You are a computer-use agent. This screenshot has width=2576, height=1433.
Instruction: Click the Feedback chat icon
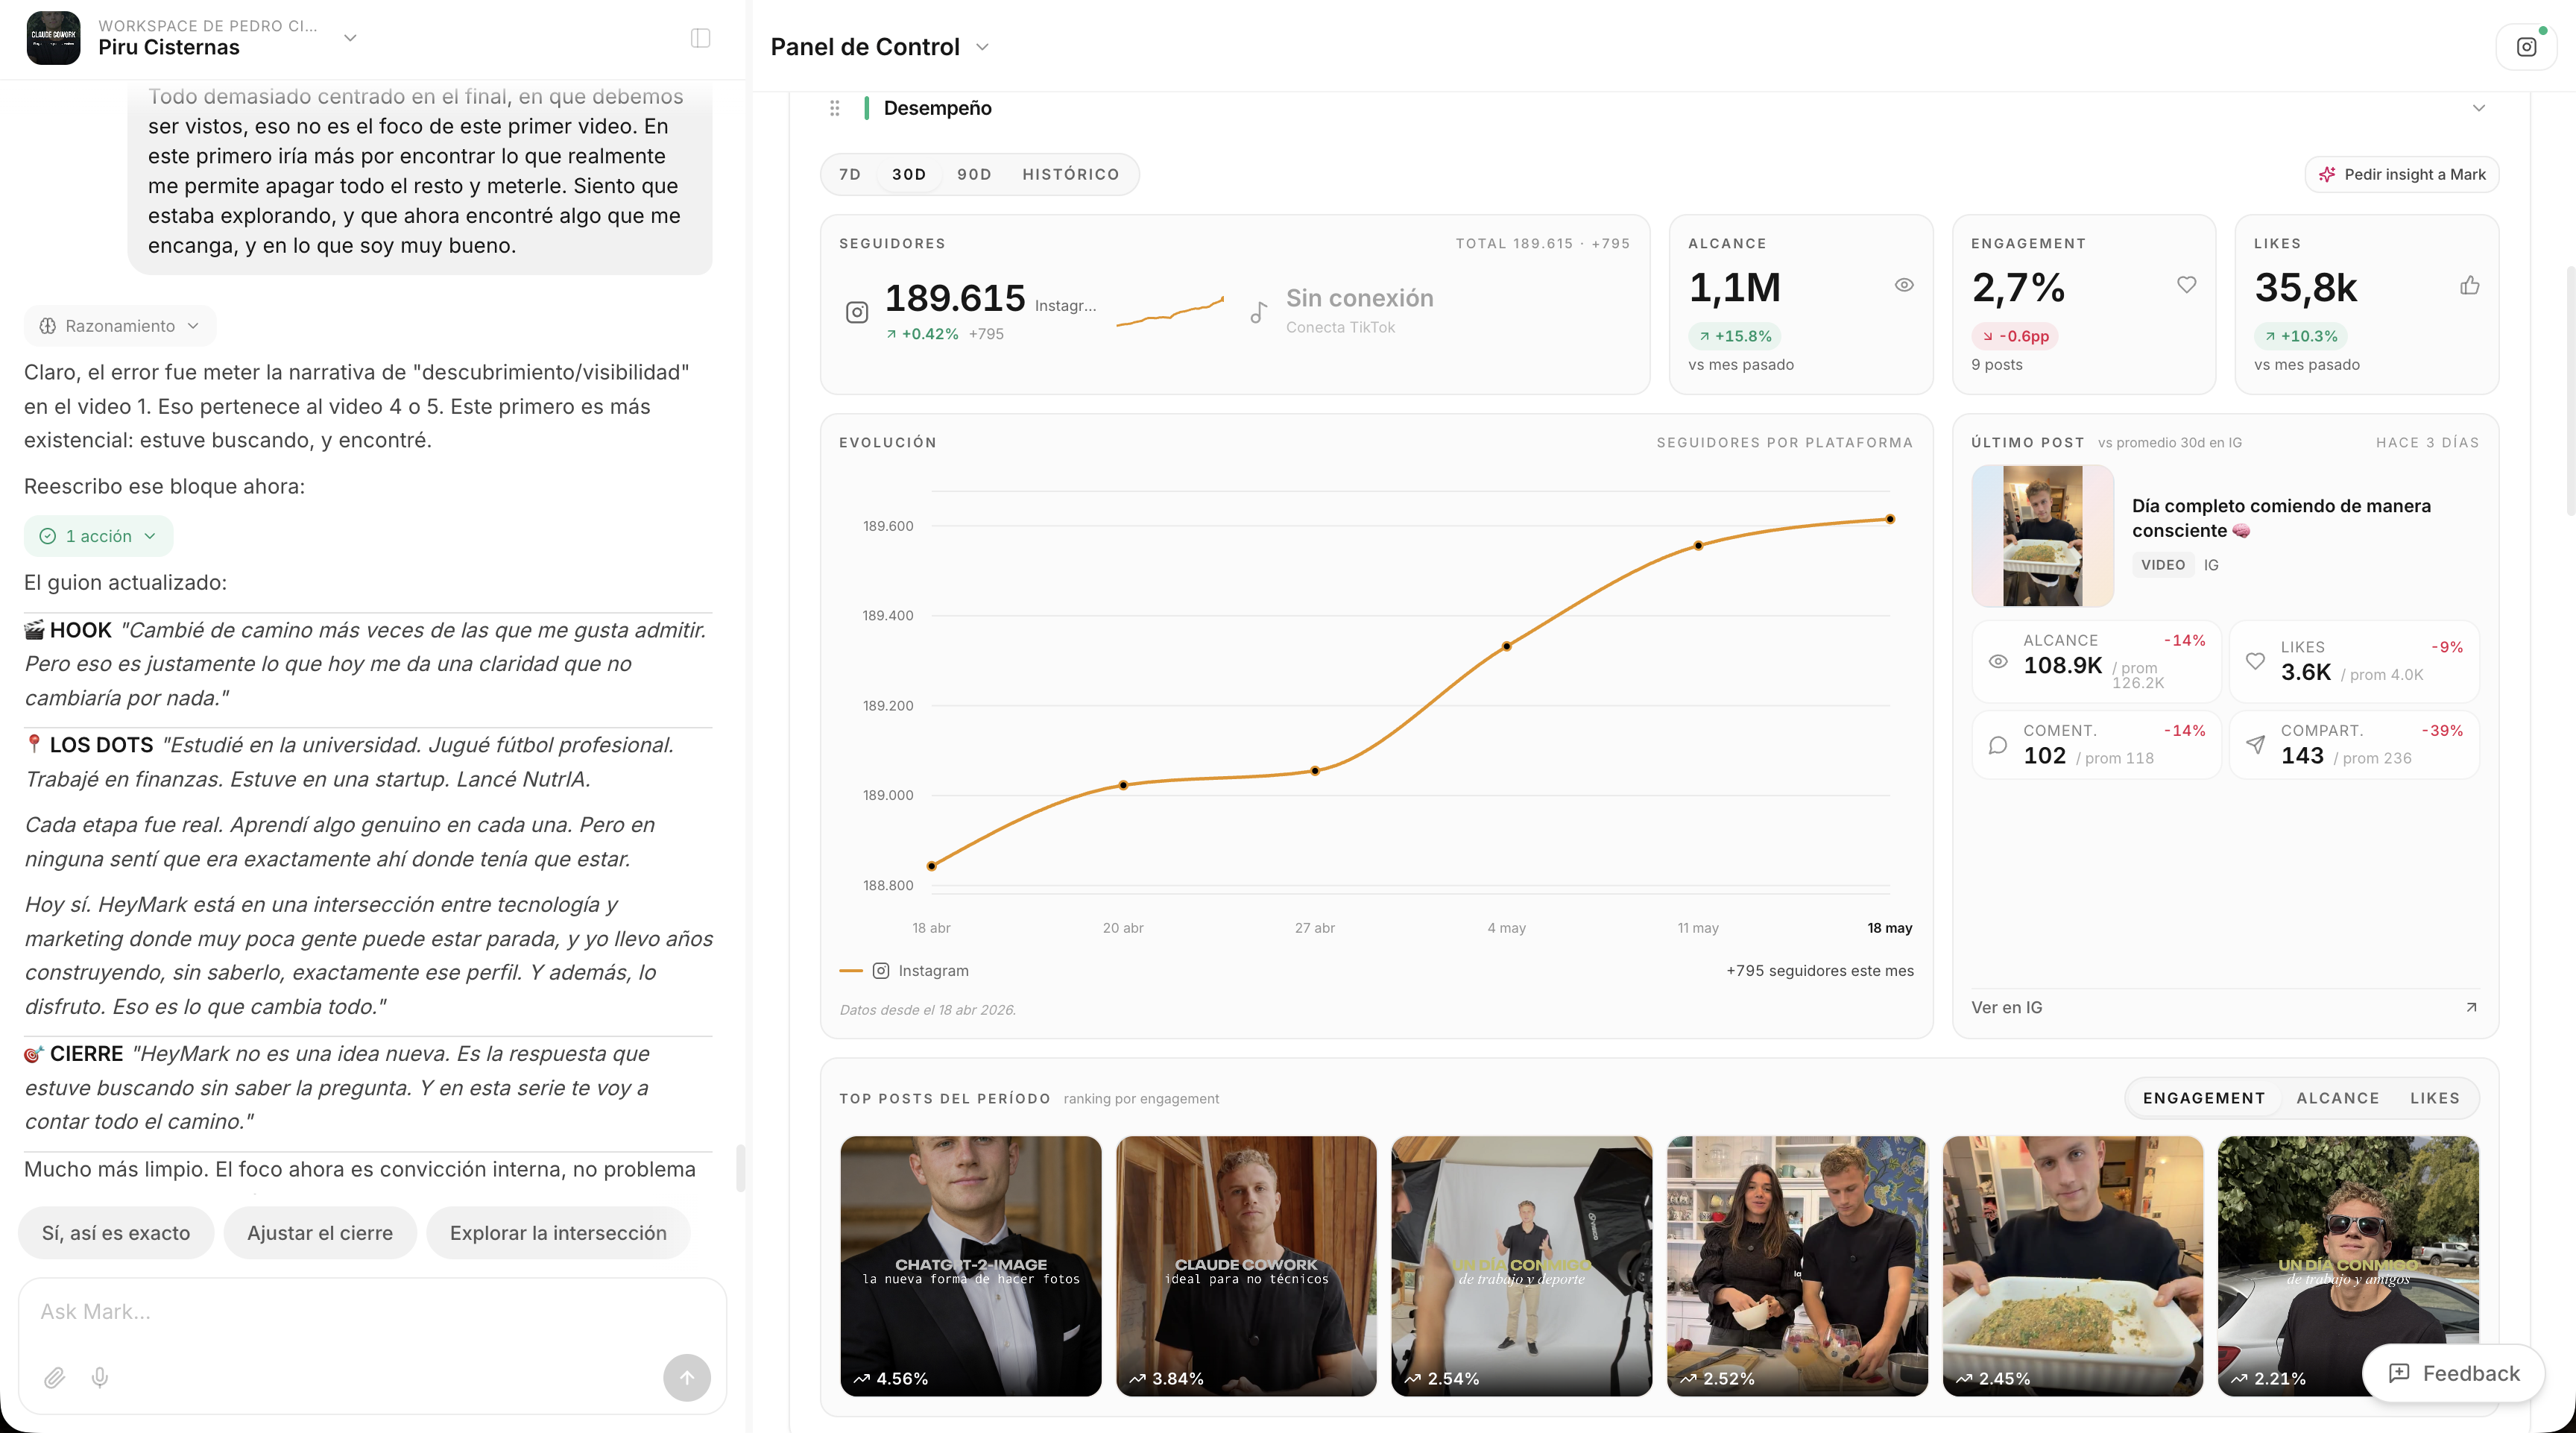tap(2399, 1373)
